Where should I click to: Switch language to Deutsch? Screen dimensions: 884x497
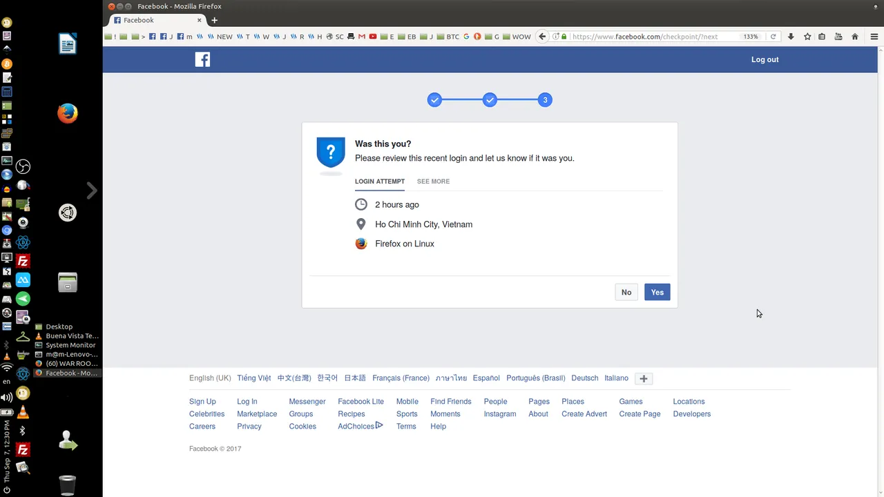pos(585,378)
